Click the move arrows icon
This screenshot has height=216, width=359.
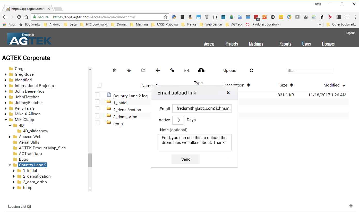(158, 70)
